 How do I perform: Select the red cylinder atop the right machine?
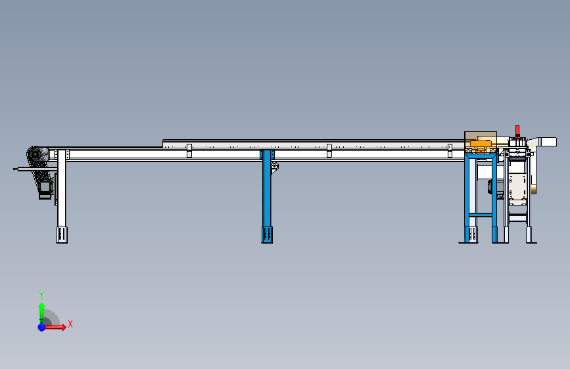click(x=517, y=131)
